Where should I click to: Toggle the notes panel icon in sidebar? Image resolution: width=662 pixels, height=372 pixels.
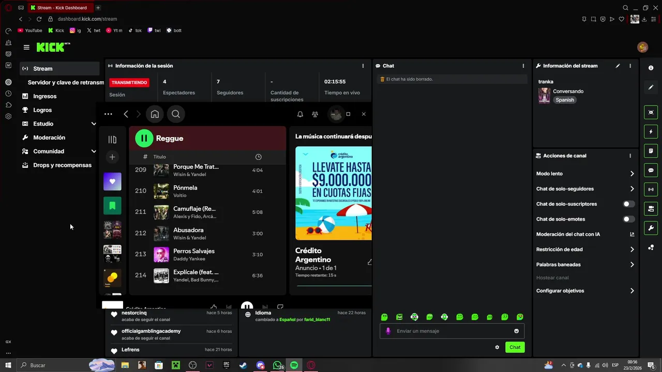pyautogui.click(x=651, y=151)
